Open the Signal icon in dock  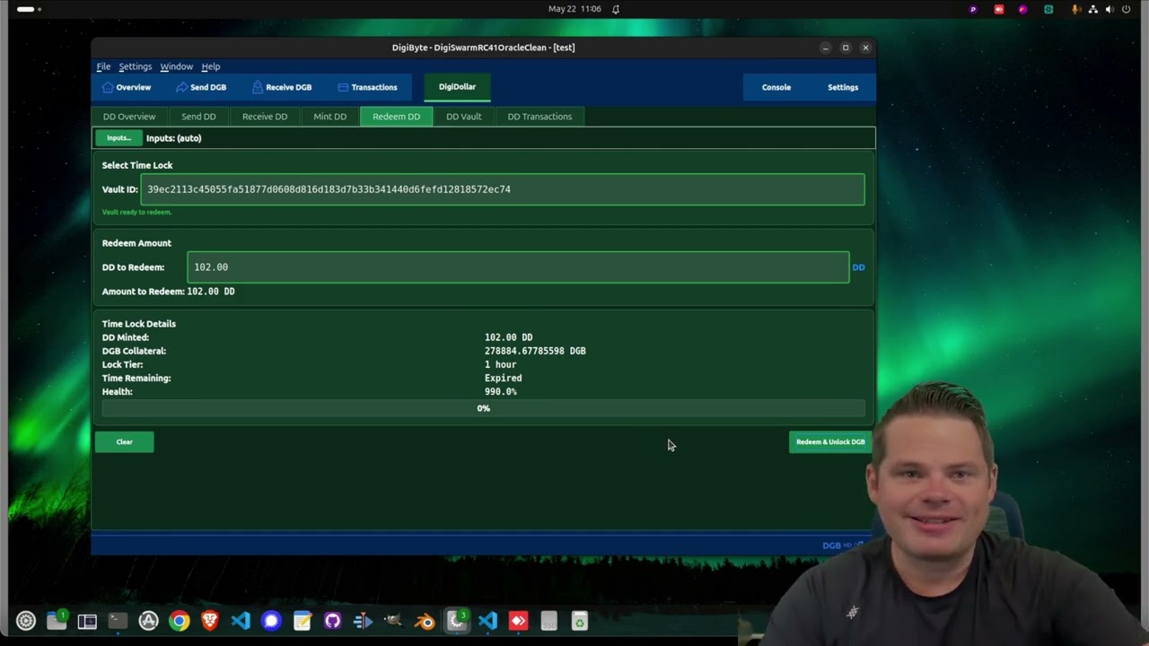point(271,621)
